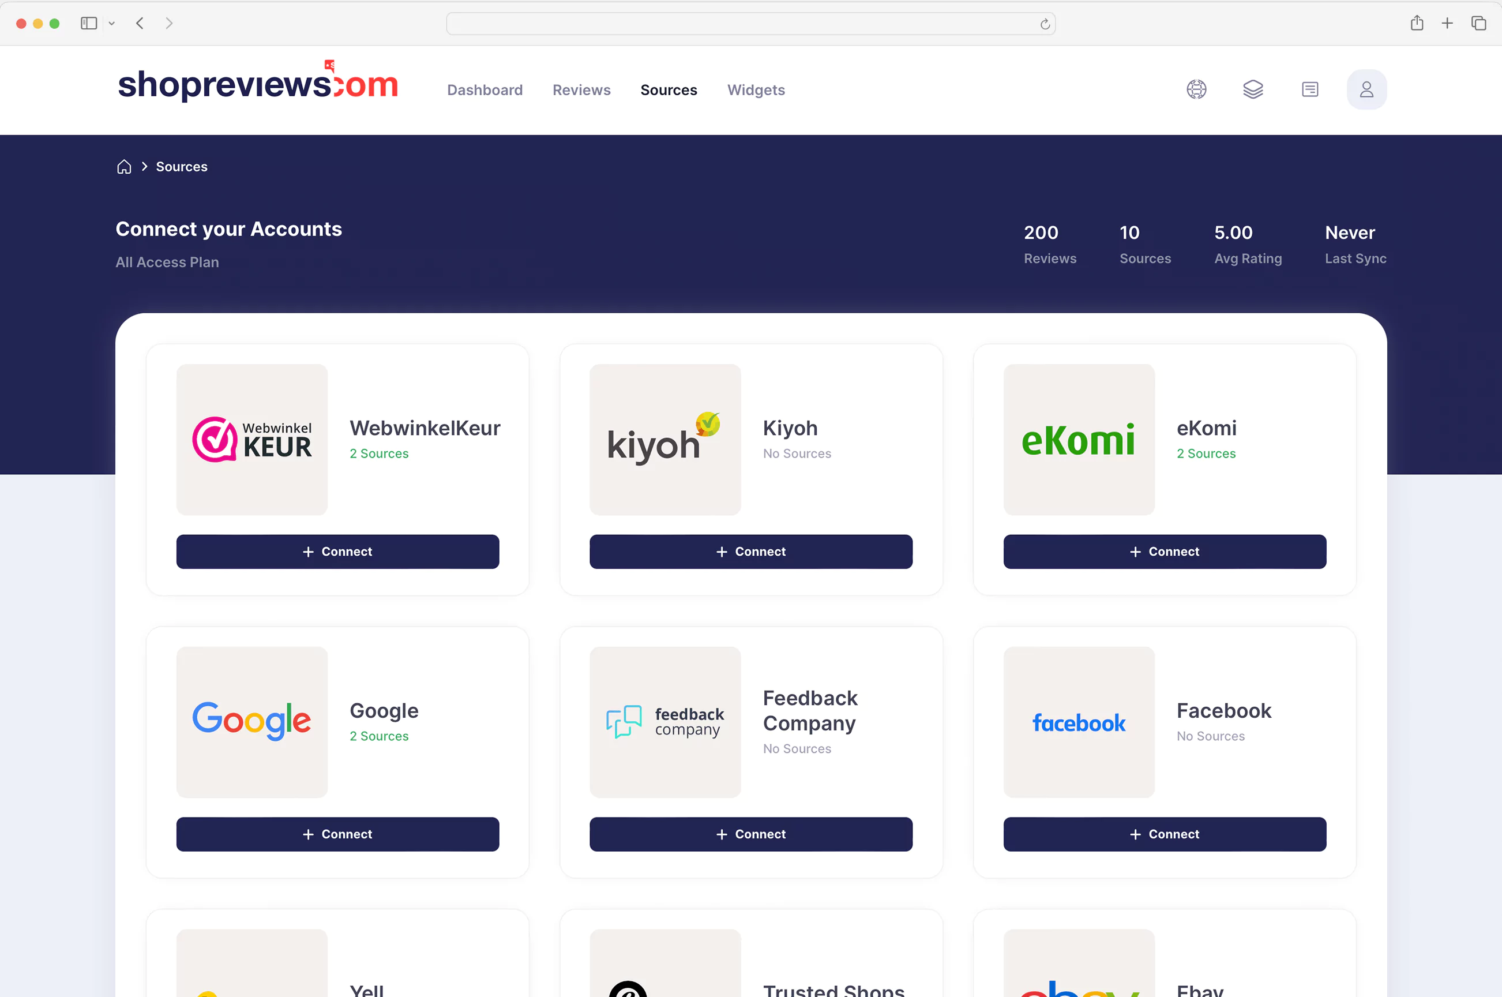Connect the Kiyoh account

(750, 551)
